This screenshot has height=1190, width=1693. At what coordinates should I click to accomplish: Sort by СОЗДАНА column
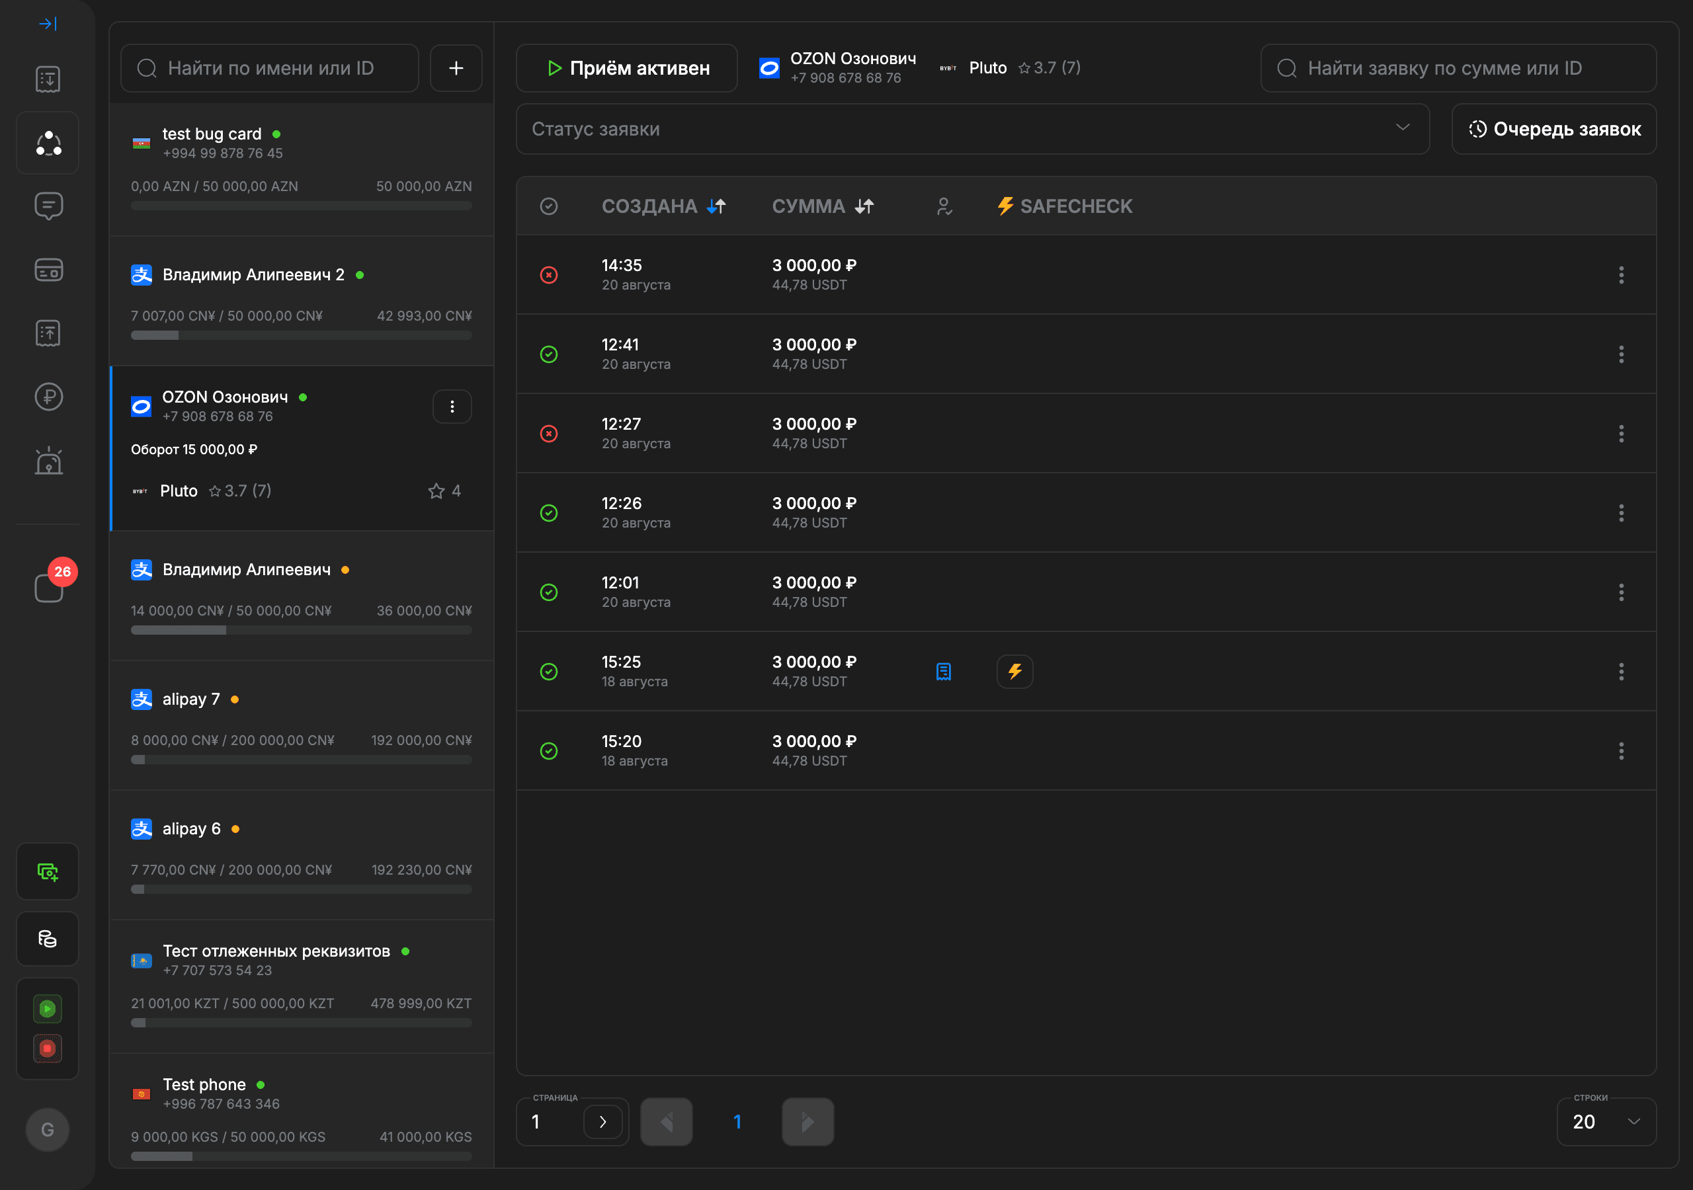pyautogui.click(x=663, y=206)
